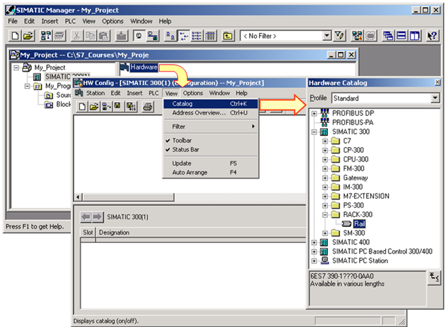
Task: Expand SIMATIC 400 catalog node
Action: [314, 243]
